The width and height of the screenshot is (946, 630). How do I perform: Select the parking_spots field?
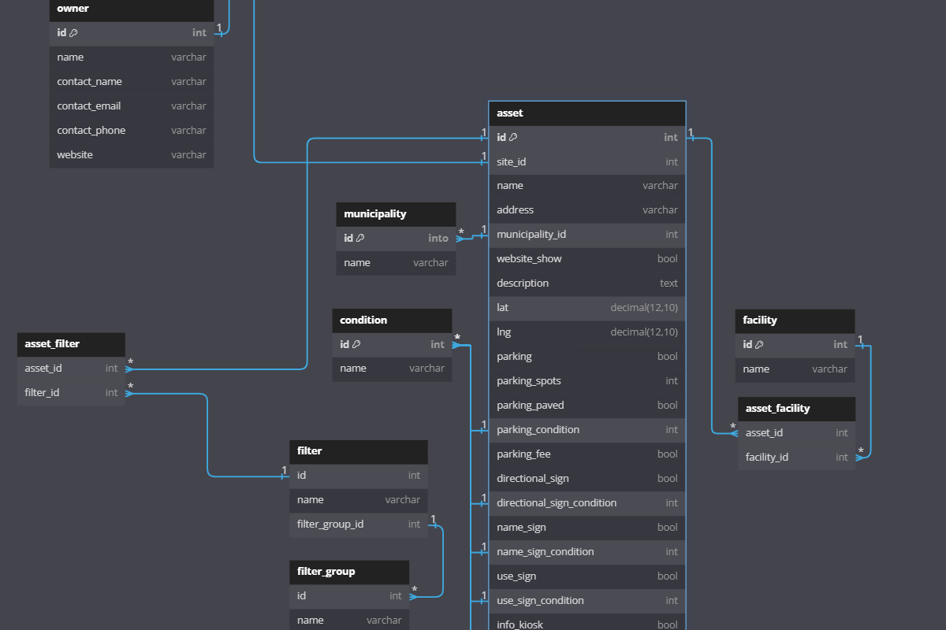click(x=587, y=382)
